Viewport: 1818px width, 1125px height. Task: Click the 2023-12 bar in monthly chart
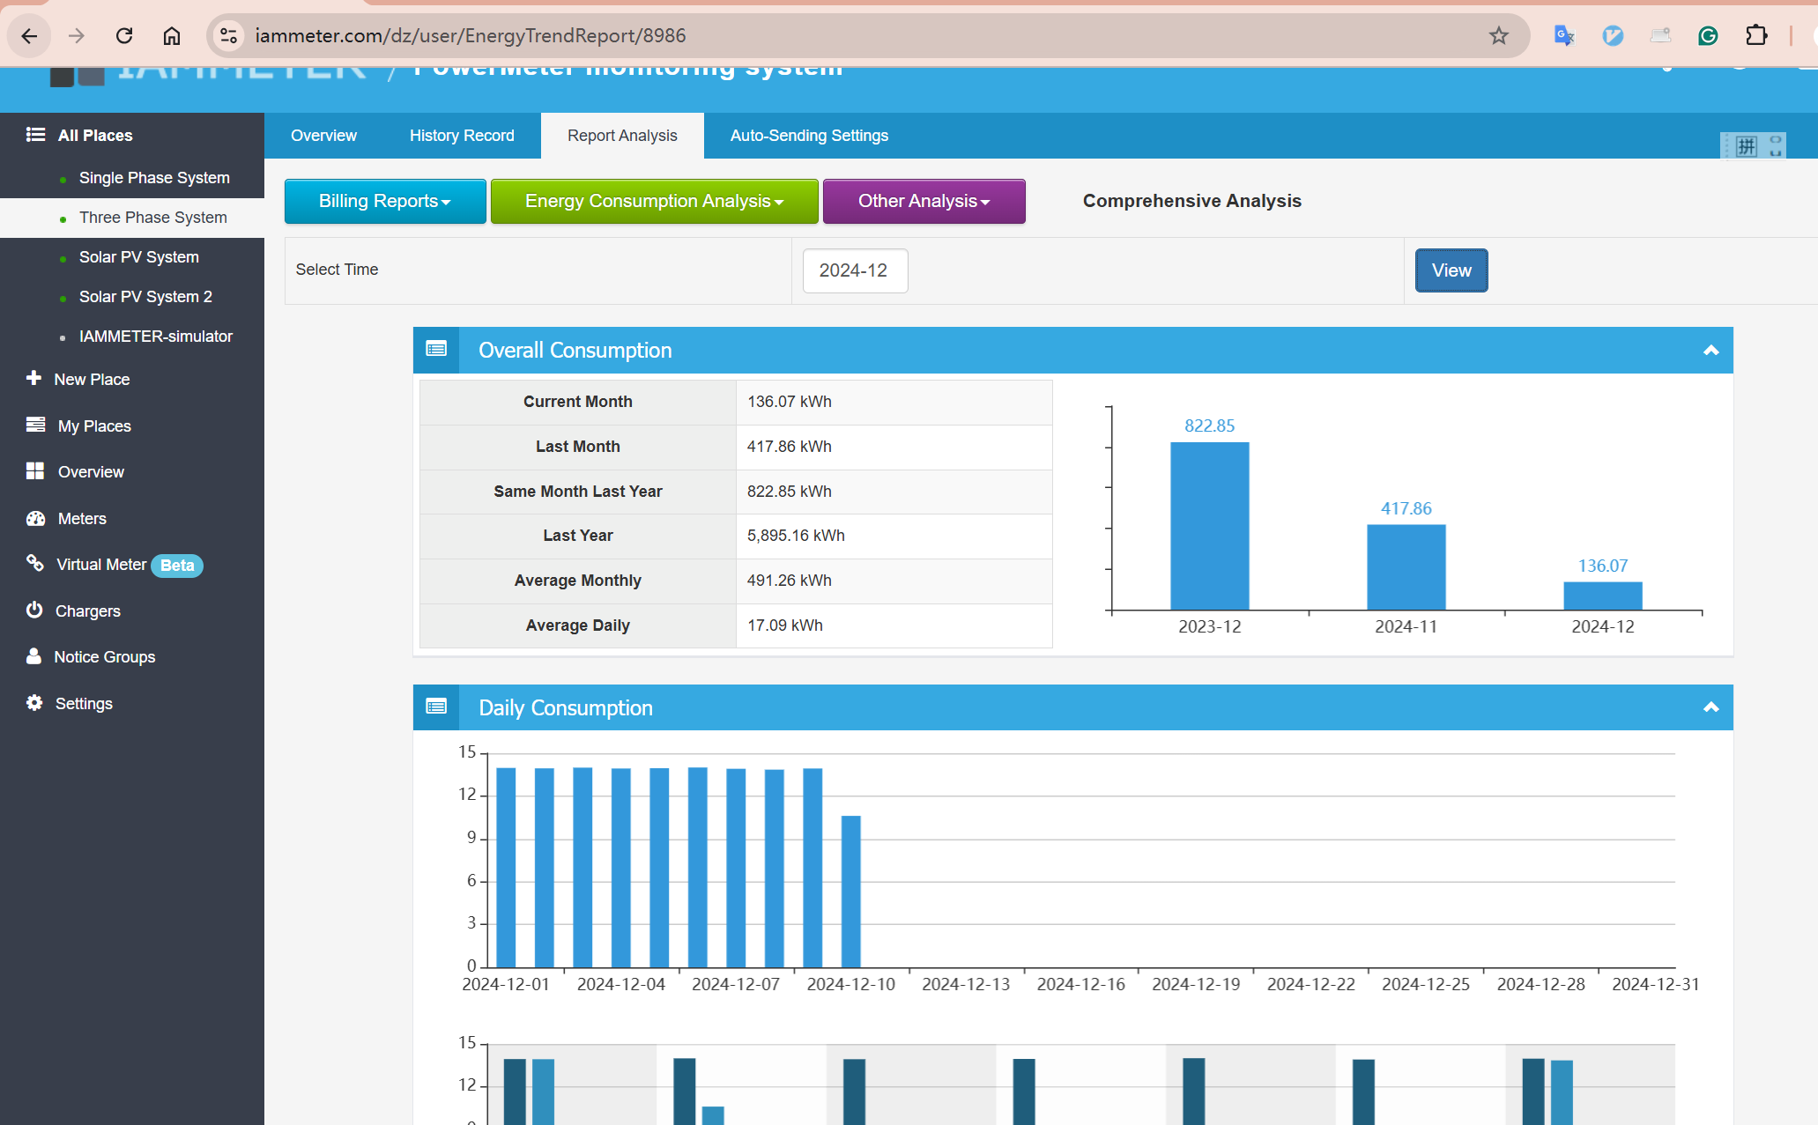click(x=1209, y=526)
